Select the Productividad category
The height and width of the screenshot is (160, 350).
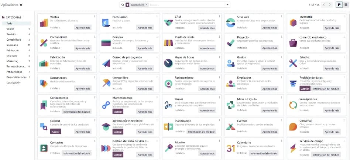(x=17, y=72)
